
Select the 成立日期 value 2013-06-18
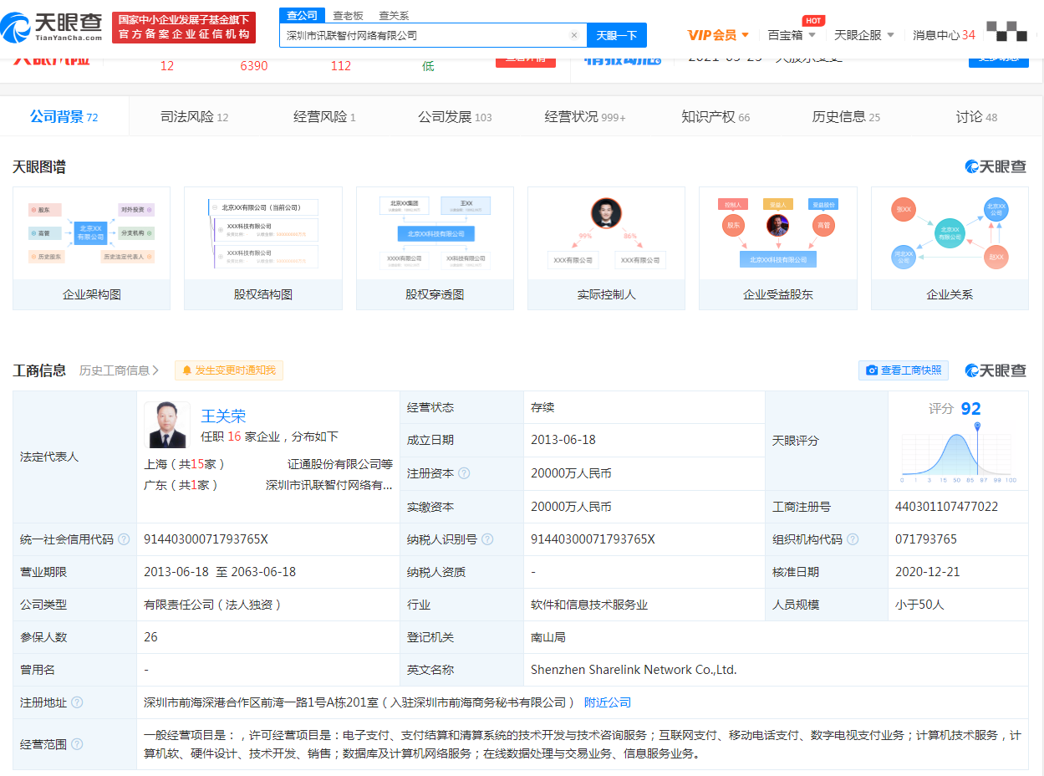click(x=563, y=440)
